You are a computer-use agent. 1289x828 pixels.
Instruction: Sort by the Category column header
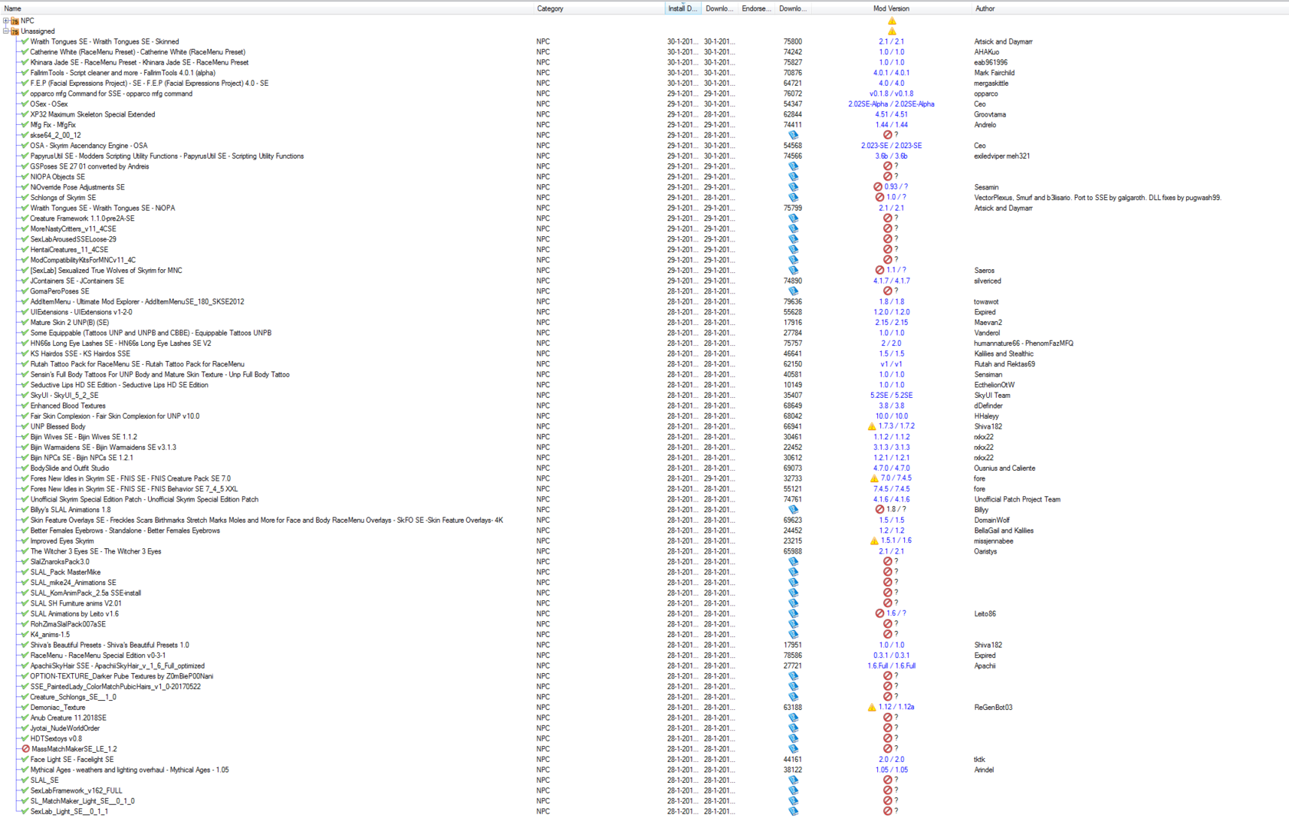pos(599,8)
